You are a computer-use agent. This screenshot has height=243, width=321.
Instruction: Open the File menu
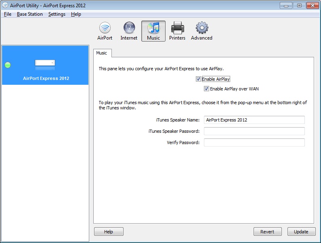click(x=8, y=14)
